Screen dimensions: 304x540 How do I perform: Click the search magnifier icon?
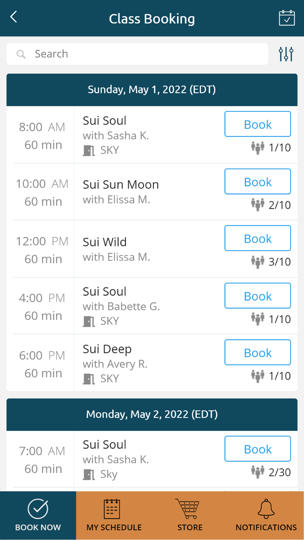point(21,54)
